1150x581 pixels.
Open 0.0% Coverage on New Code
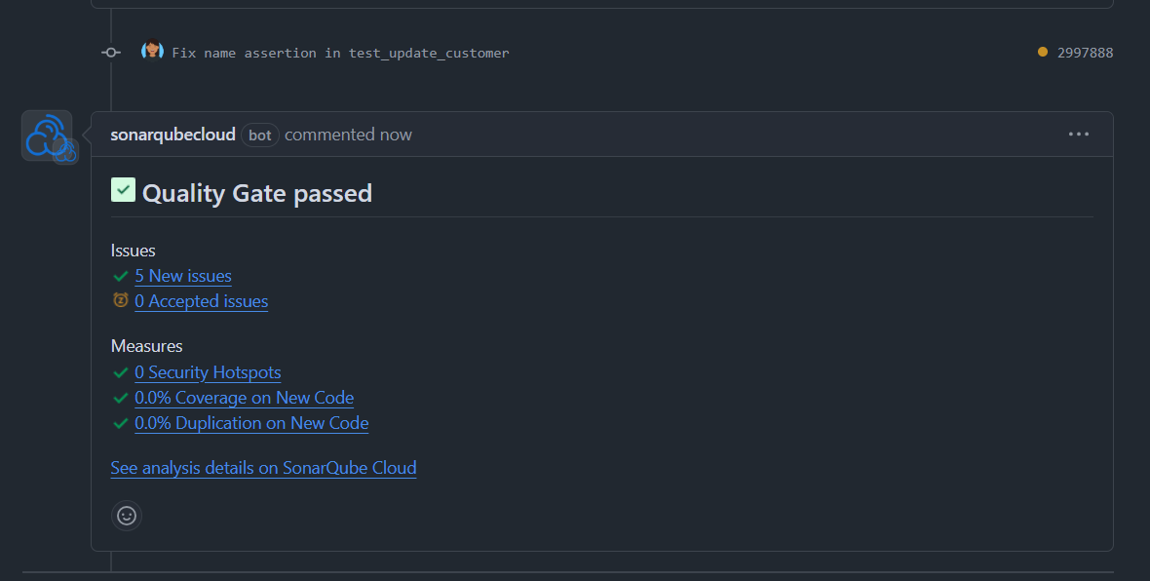coord(245,398)
